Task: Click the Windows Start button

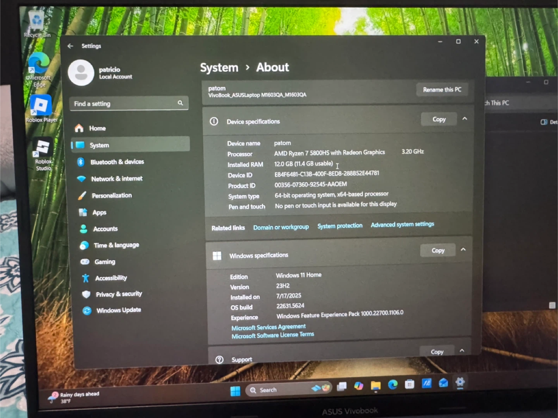Action: pos(235,391)
